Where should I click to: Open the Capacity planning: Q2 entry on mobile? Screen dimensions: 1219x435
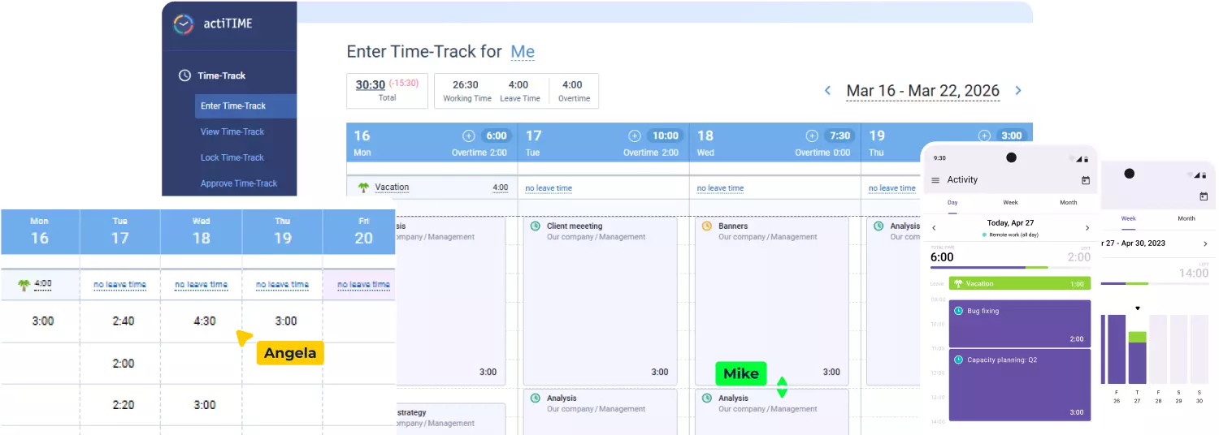click(x=1020, y=385)
